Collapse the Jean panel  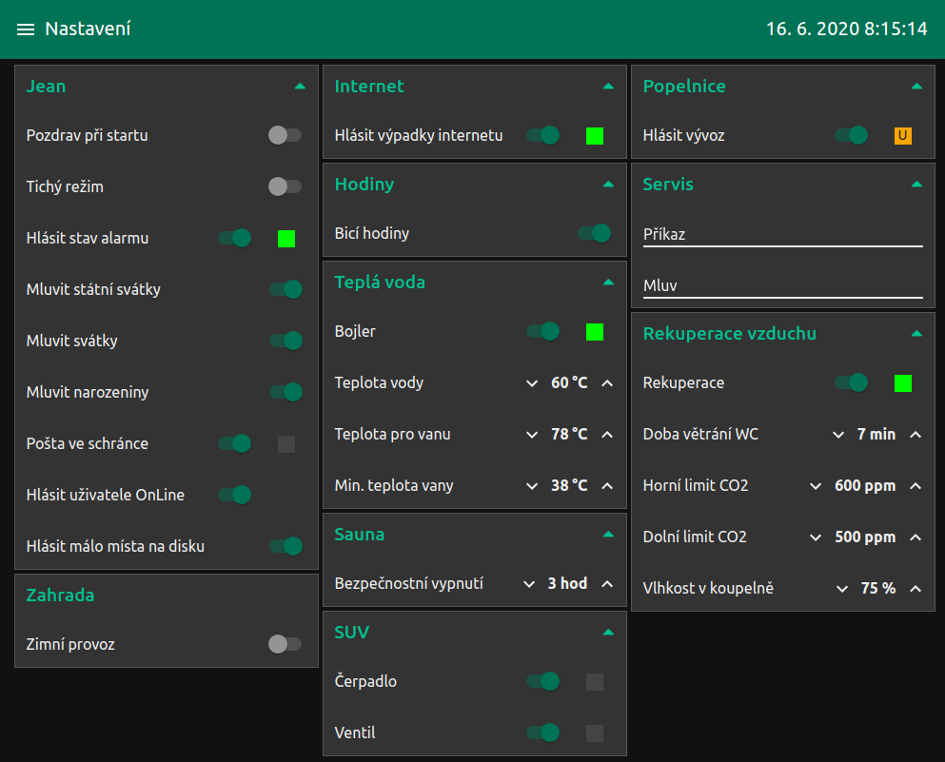[x=301, y=87]
